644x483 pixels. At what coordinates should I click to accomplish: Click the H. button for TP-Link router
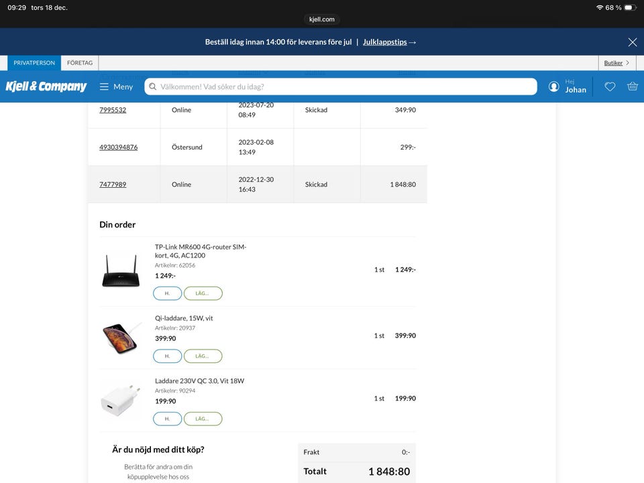(x=167, y=293)
